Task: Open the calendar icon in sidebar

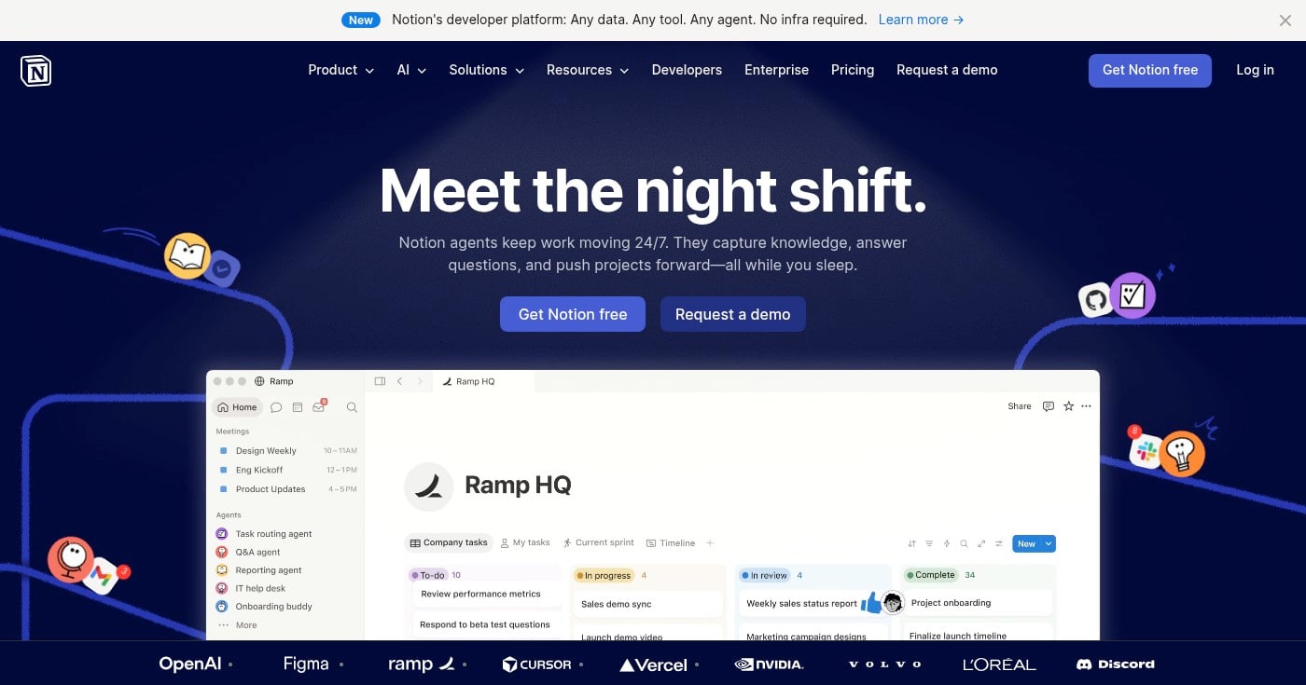Action: click(298, 407)
